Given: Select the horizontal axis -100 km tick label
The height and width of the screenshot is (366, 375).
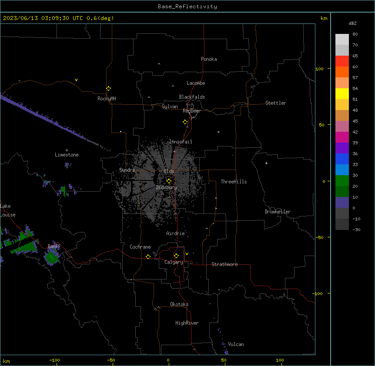Looking at the screenshot, I should tap(54, 360).
